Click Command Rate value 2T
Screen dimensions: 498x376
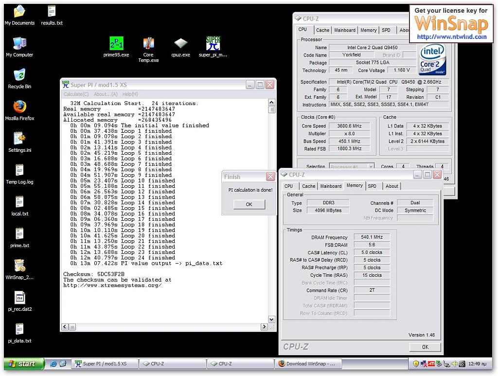372,290
